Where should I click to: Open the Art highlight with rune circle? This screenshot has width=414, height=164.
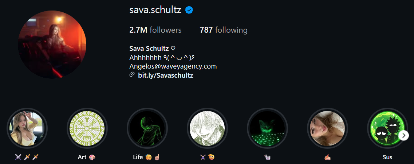[x=87, y=128]
